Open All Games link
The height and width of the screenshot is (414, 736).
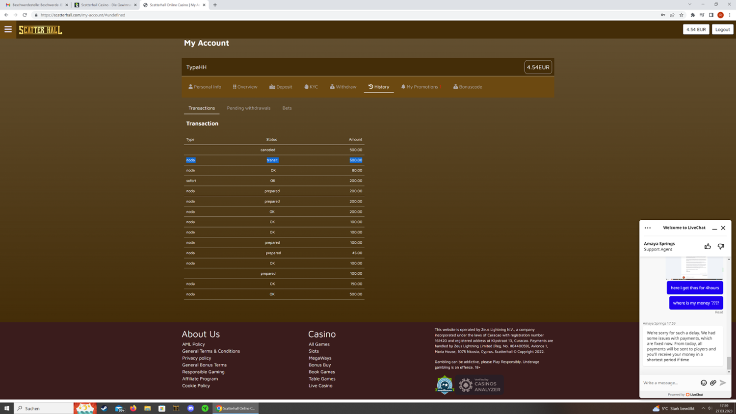pos(319,344)
